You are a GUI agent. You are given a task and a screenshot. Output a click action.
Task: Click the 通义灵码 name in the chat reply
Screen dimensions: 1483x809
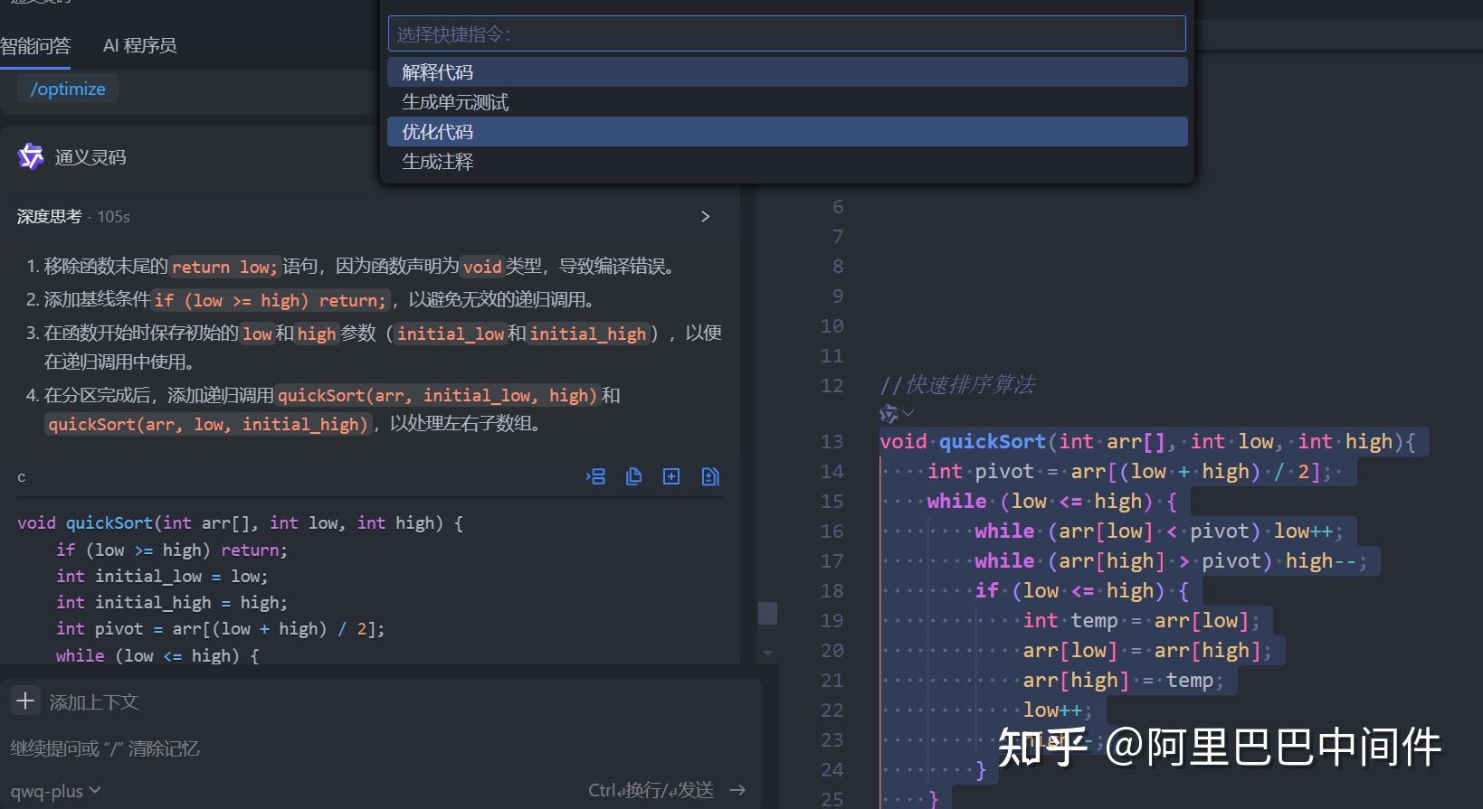90,157
